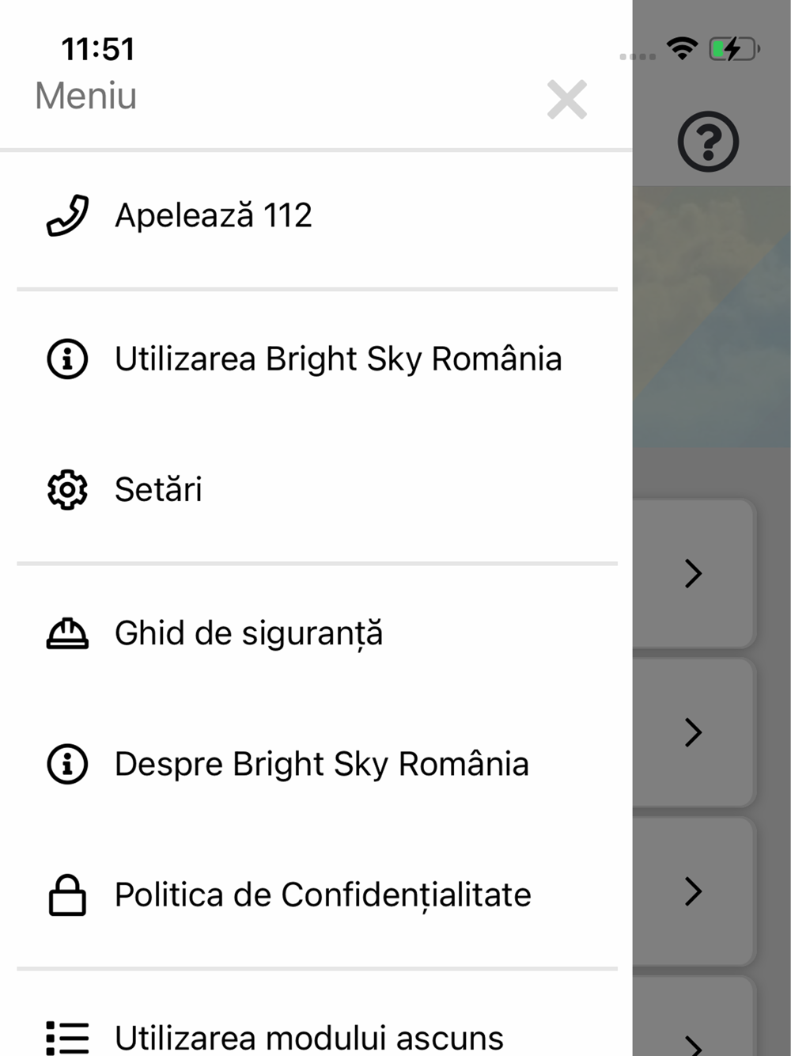Tap the Wi-Fi status icon

[682, 49]
